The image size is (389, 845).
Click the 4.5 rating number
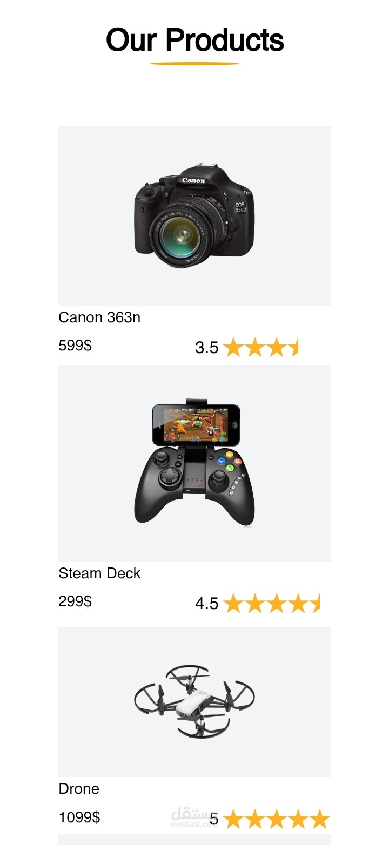[x=207, y=604]
